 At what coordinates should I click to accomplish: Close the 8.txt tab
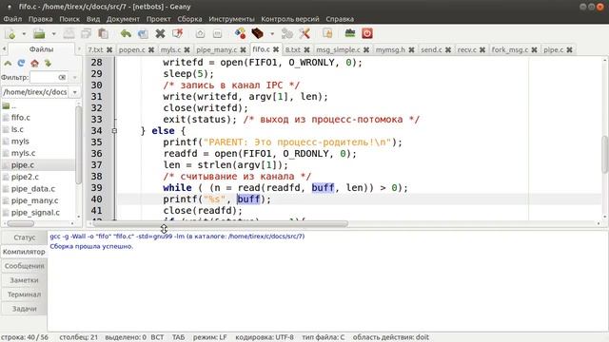306,50
